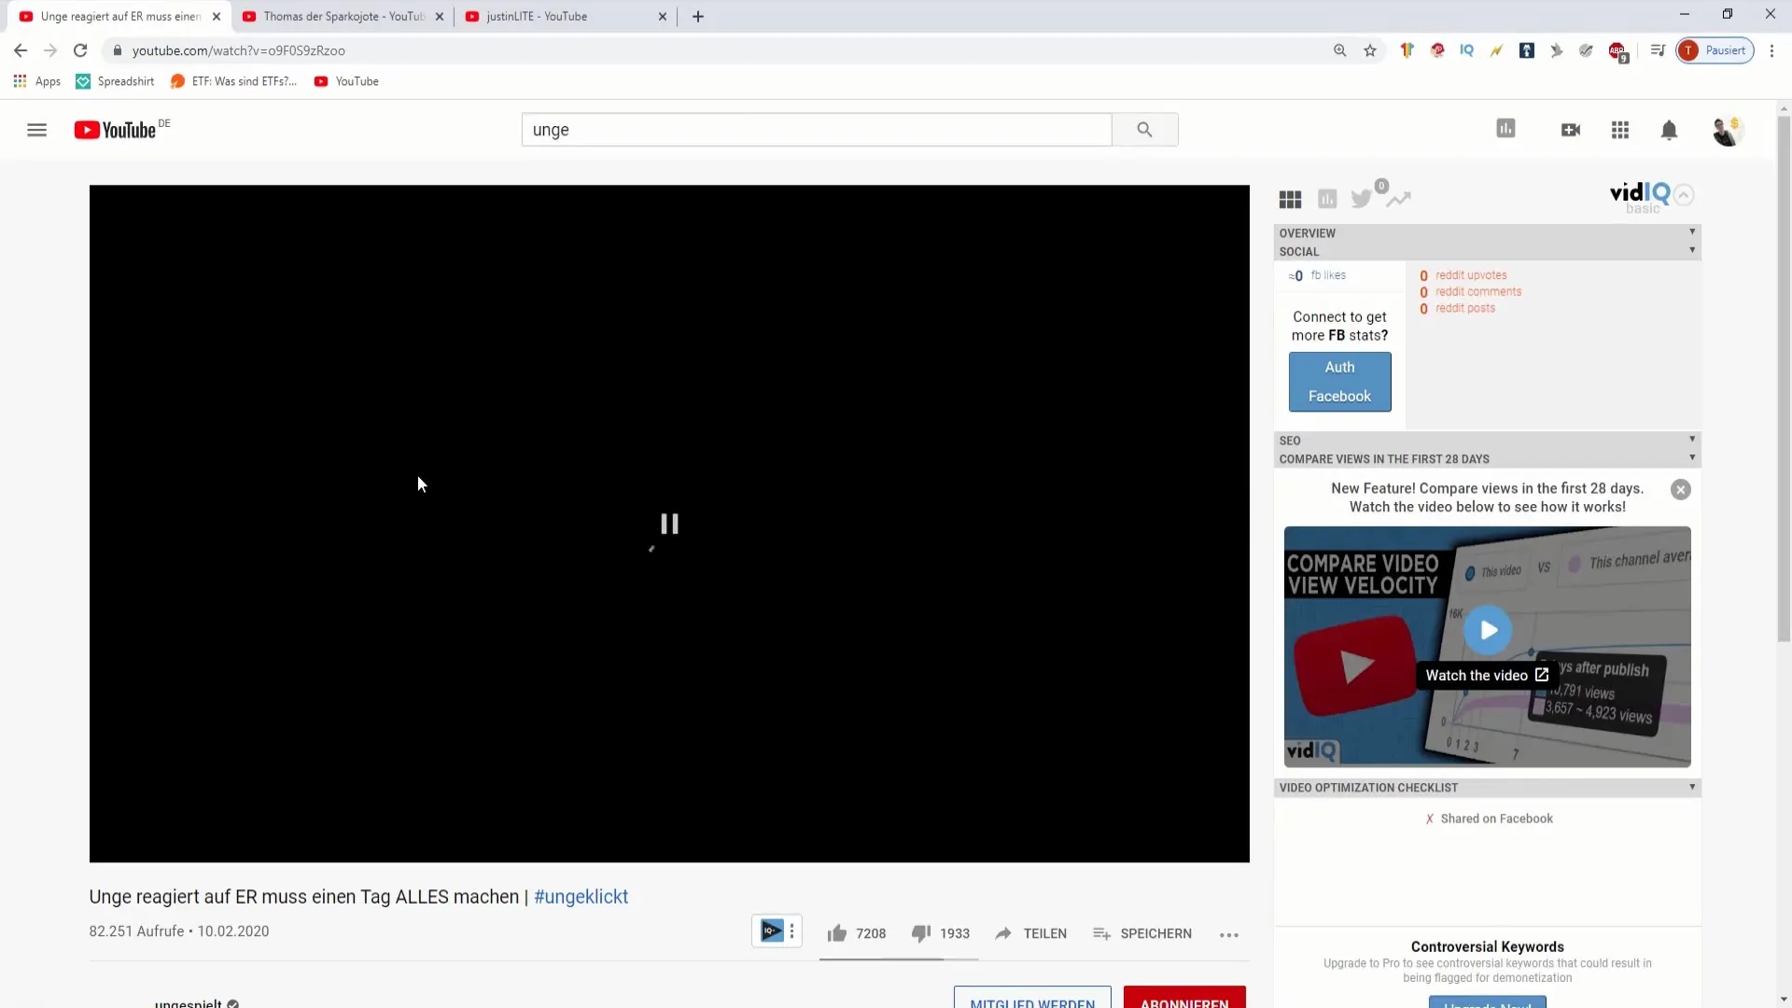
Task: Open the media control playlist icon
Action: [1658, 50]
